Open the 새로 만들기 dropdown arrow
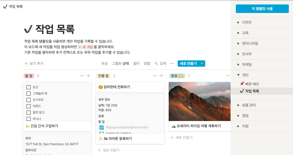The height and width of the screenshot is (155, 293). (202, 64)
